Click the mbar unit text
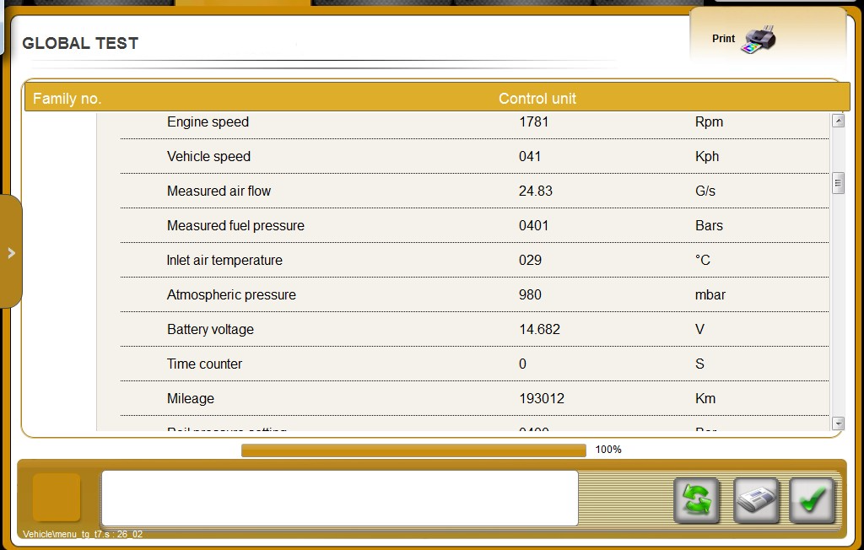 click(710, 295)
